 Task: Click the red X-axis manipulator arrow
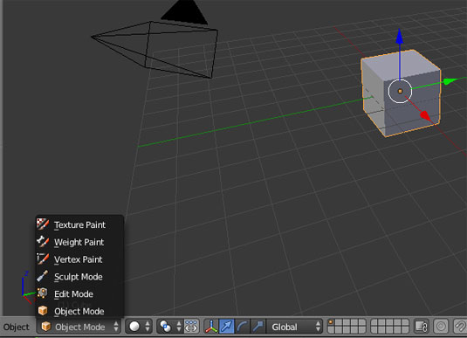click(426, 115)
